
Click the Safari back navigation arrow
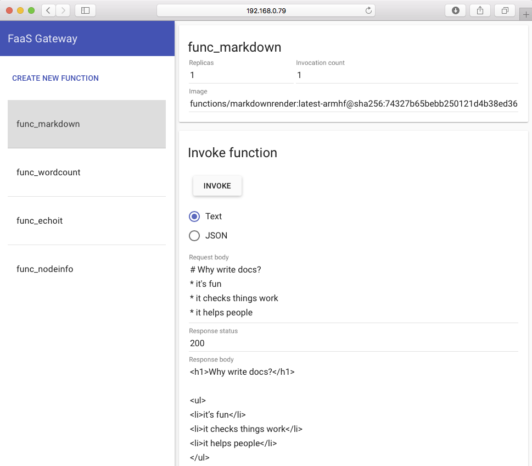47,10
